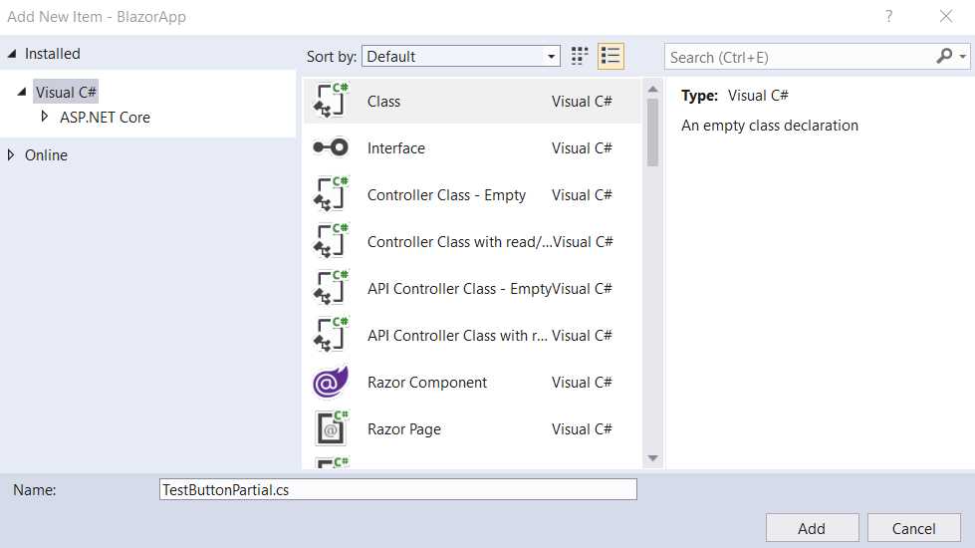975x548 pixels.
Task: Click the search magnifier icon
Action: point(944,57)
